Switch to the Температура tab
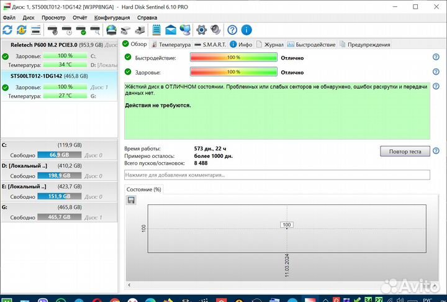 click(x=171, y=45)
